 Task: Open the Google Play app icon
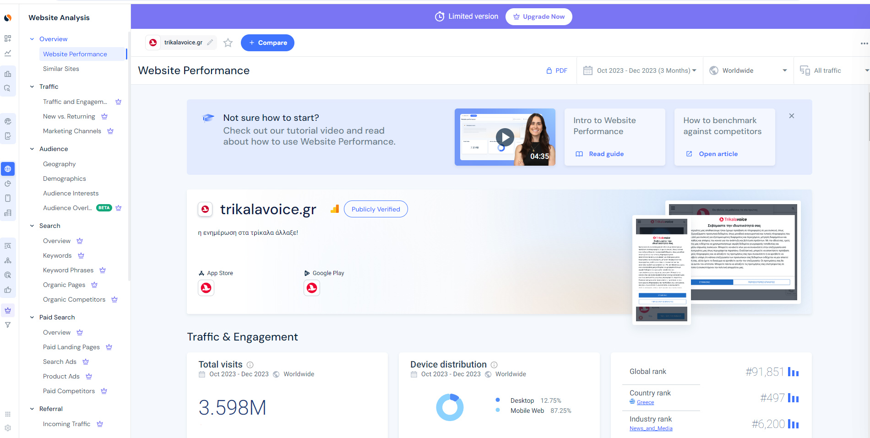click(x=312, y=288)
